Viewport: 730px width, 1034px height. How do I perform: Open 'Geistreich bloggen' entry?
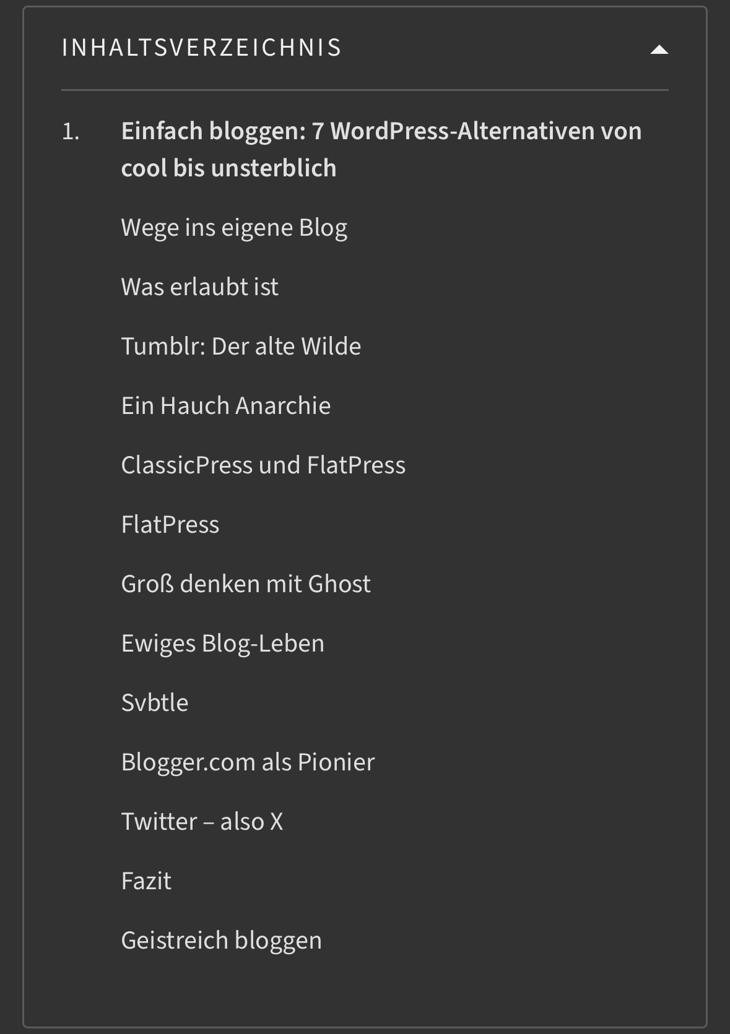(x=221, y=941)
